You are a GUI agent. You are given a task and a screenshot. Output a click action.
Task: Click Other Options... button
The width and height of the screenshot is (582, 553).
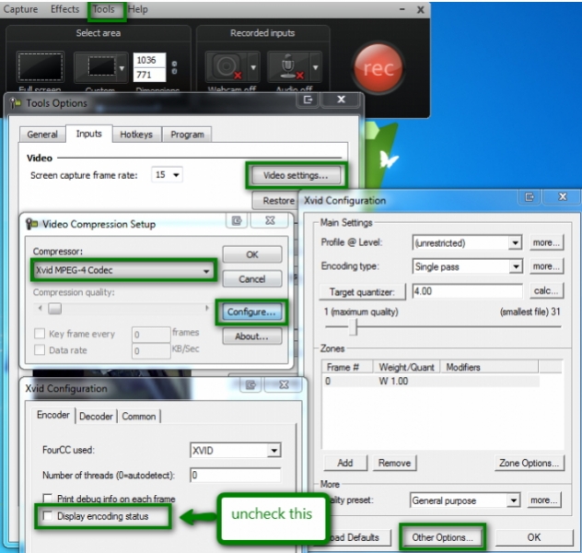[x=442, y=537]
